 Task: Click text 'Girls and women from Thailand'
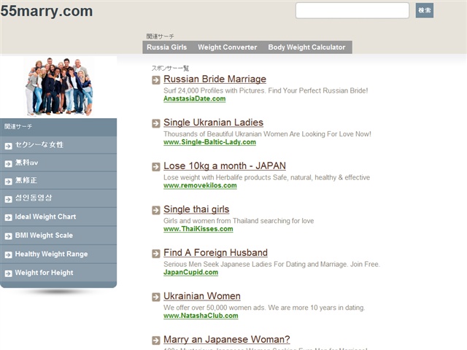[212, 221]
